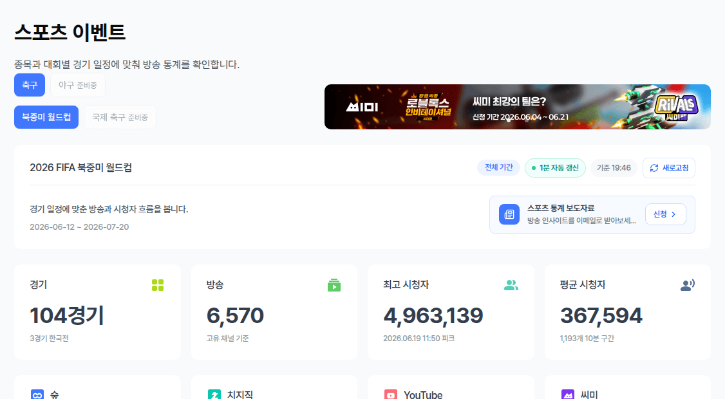Click the 씨미 platform icon
The width and height of the screenshot is (725, 399).
[568, 395]
